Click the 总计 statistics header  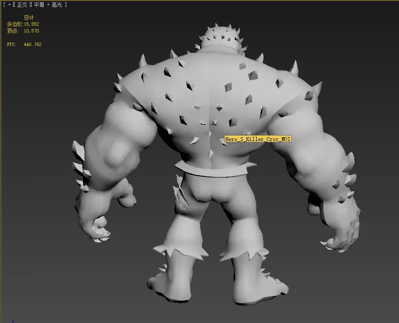pos(29,17)
